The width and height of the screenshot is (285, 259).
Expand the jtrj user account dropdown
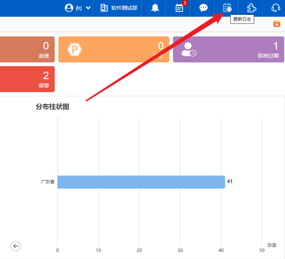click(x=88, y=8)
